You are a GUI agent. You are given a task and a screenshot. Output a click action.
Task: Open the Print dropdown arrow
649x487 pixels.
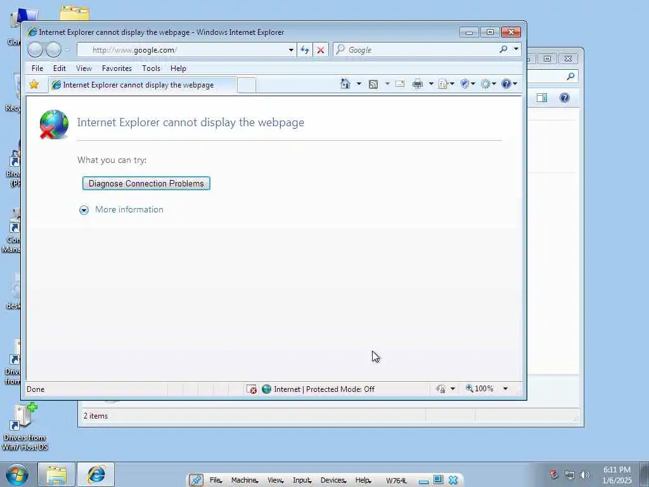(431, 84)
